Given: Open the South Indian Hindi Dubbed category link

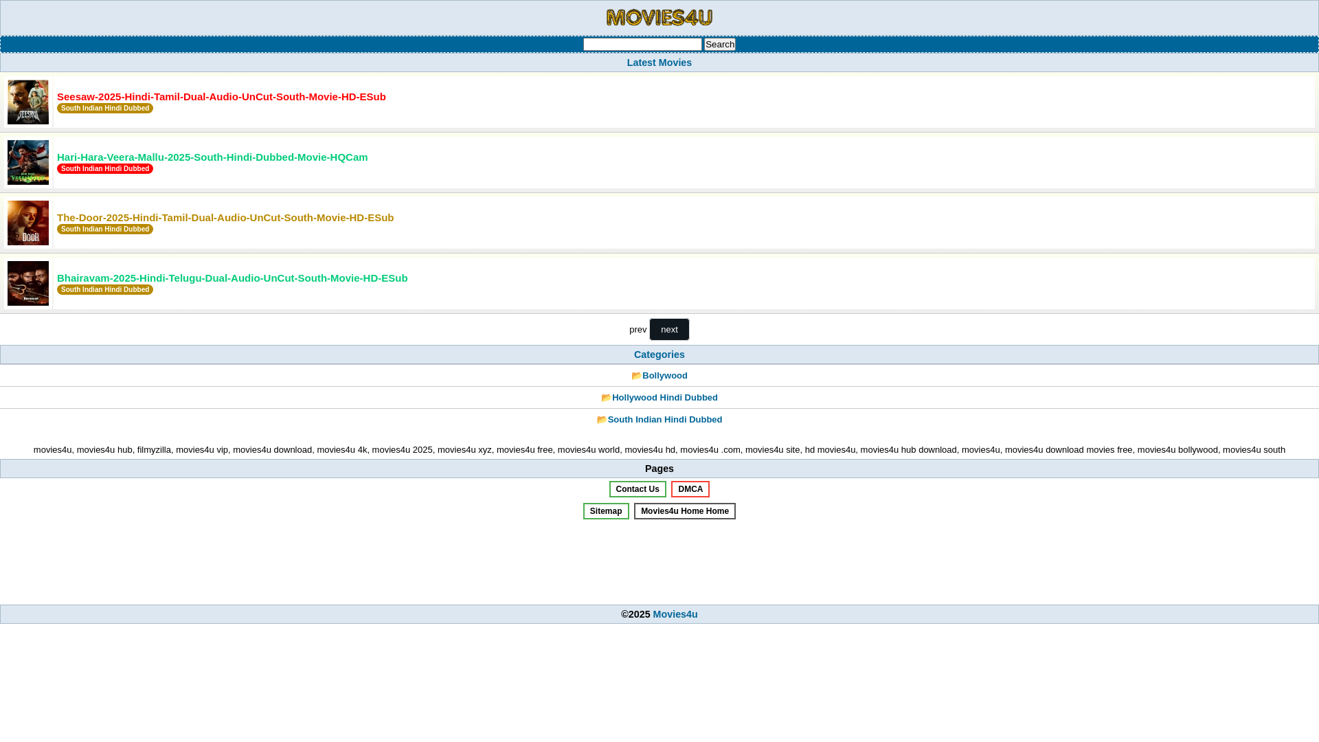Looking at the screenshot, I should click(664, 420).
